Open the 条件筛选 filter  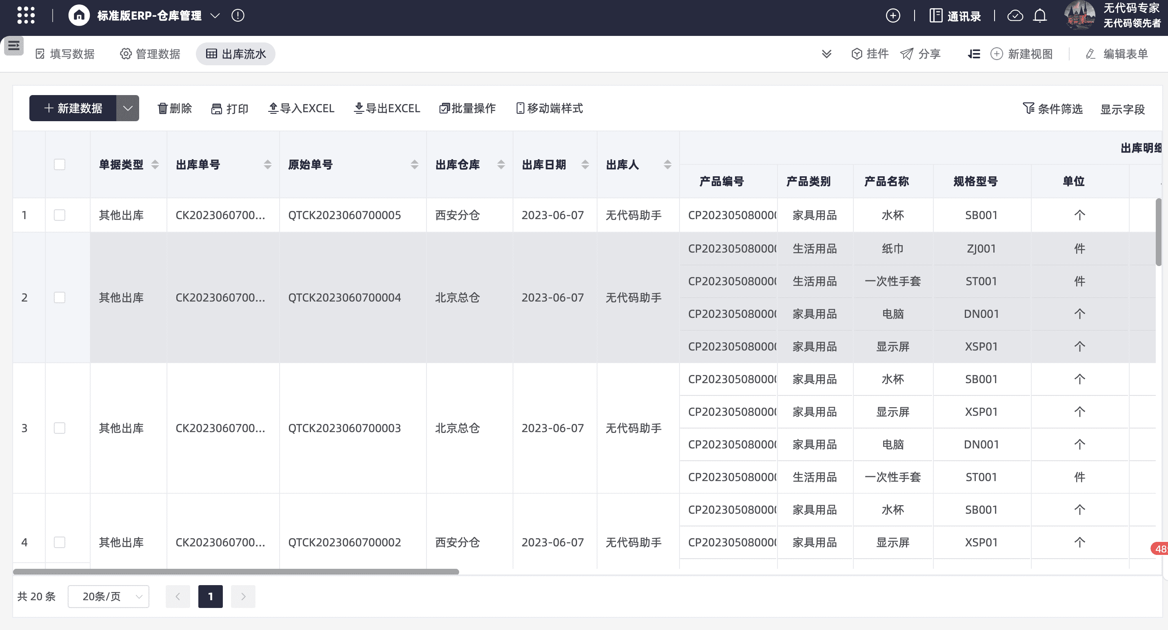tap(1053, 109)
